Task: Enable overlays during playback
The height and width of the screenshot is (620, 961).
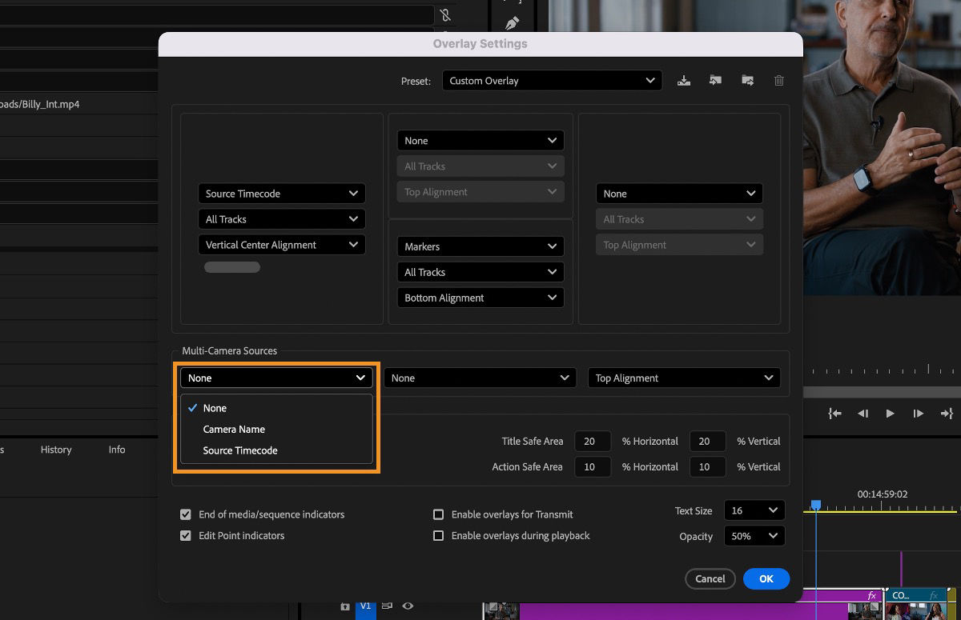Action: 439,535
